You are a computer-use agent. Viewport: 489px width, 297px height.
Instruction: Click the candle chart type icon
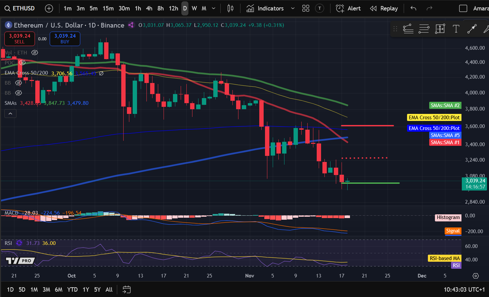click(x=230, y=8)
